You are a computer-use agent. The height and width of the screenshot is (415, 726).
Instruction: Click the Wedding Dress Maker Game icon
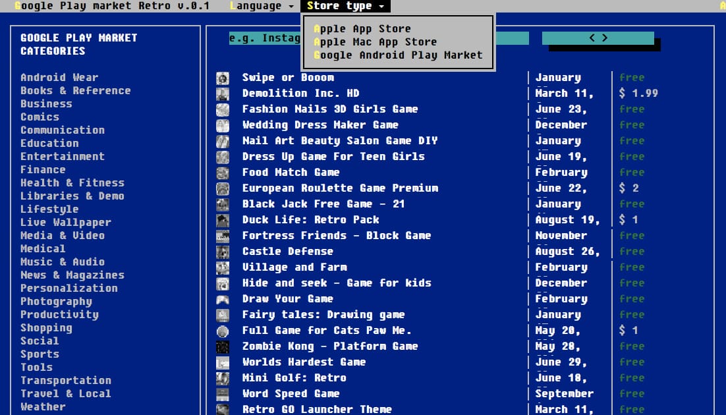click(x=223, y=125)
